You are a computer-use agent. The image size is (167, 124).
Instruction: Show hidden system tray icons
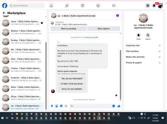coord(138,118)
